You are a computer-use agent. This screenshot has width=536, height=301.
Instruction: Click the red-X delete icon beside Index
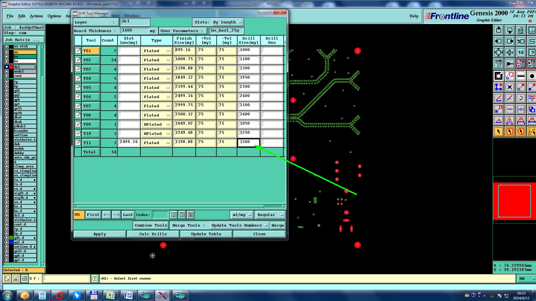point(190,215)
